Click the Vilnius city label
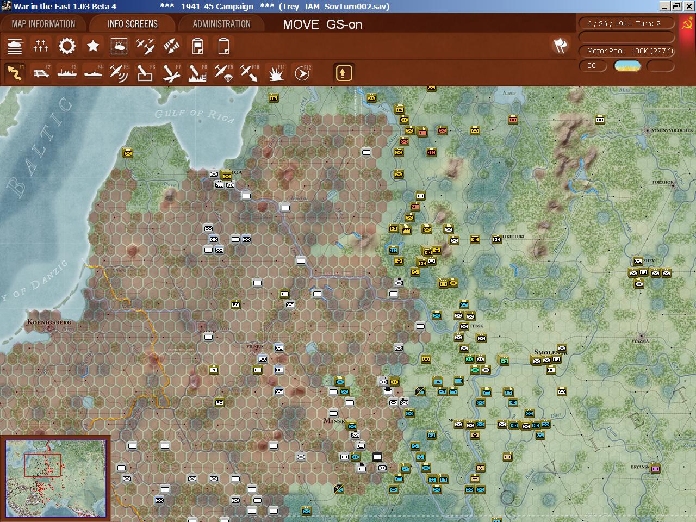 pos(254,346)
